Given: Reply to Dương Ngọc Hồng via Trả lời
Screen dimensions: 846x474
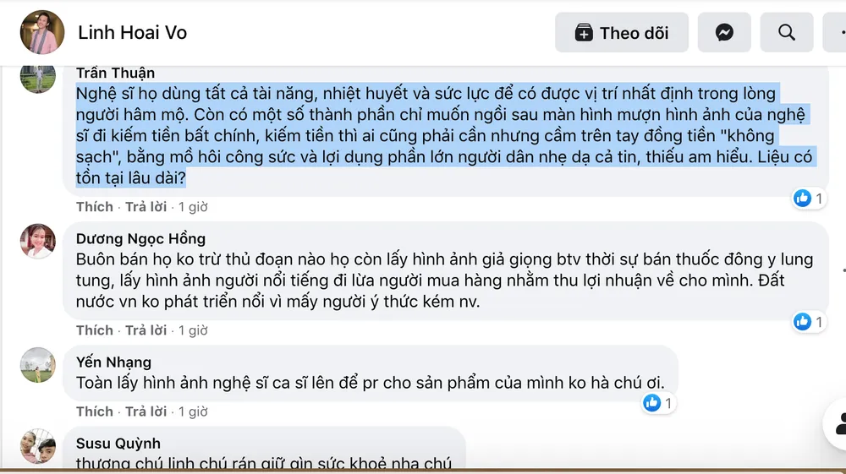Looking at the screenshot, I should [x=146, y=330].
